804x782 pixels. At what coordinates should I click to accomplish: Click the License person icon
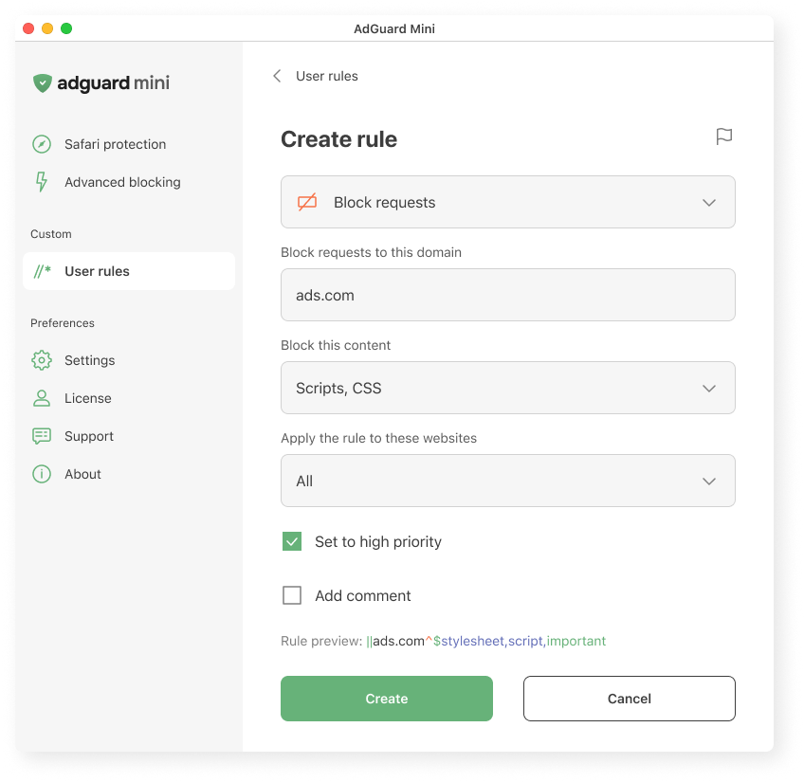(42, 398)
